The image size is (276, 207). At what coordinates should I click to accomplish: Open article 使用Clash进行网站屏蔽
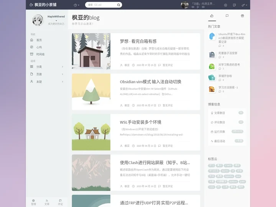click(x=155, y=163)
